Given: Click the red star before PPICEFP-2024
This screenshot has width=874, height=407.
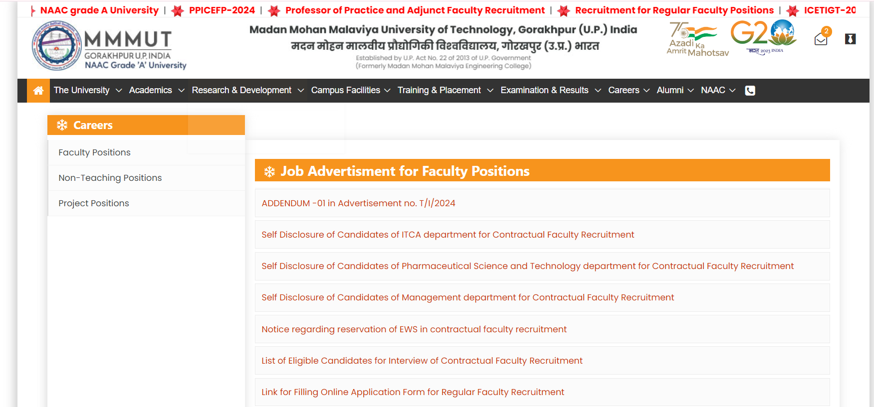Looking at the screenshot, I should pyautogui.click(x=178, y=10).
